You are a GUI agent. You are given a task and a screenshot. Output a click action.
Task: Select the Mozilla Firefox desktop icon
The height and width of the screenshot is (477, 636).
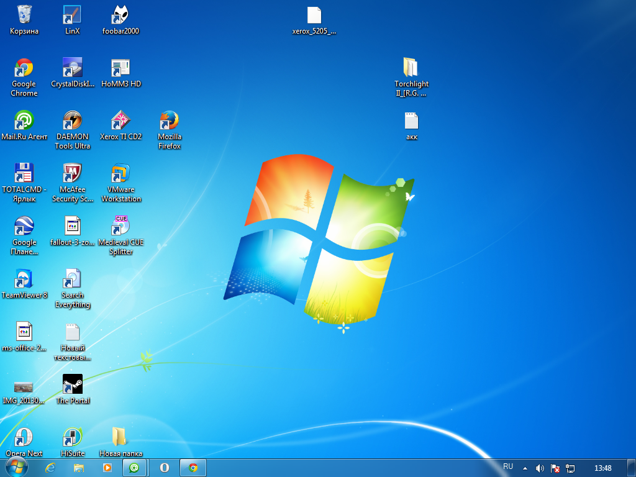169,120
